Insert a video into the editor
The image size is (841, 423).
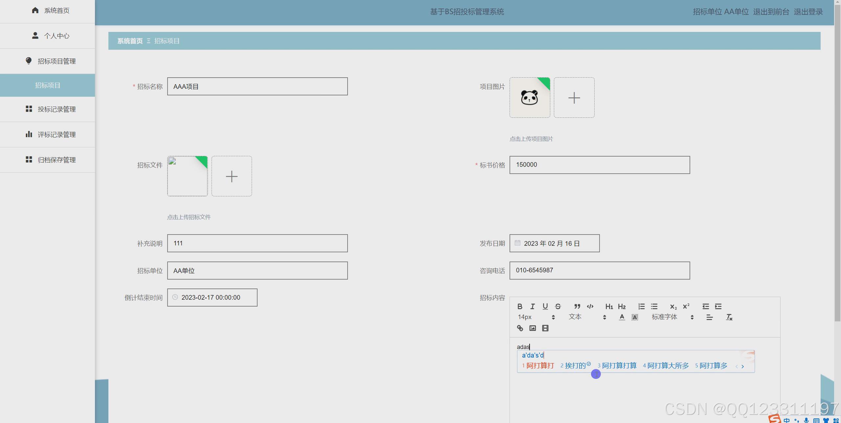545,328
